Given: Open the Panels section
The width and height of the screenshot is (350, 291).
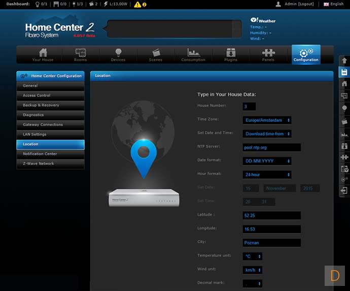Looking at the screenshot, I should (x=268, y=55).
